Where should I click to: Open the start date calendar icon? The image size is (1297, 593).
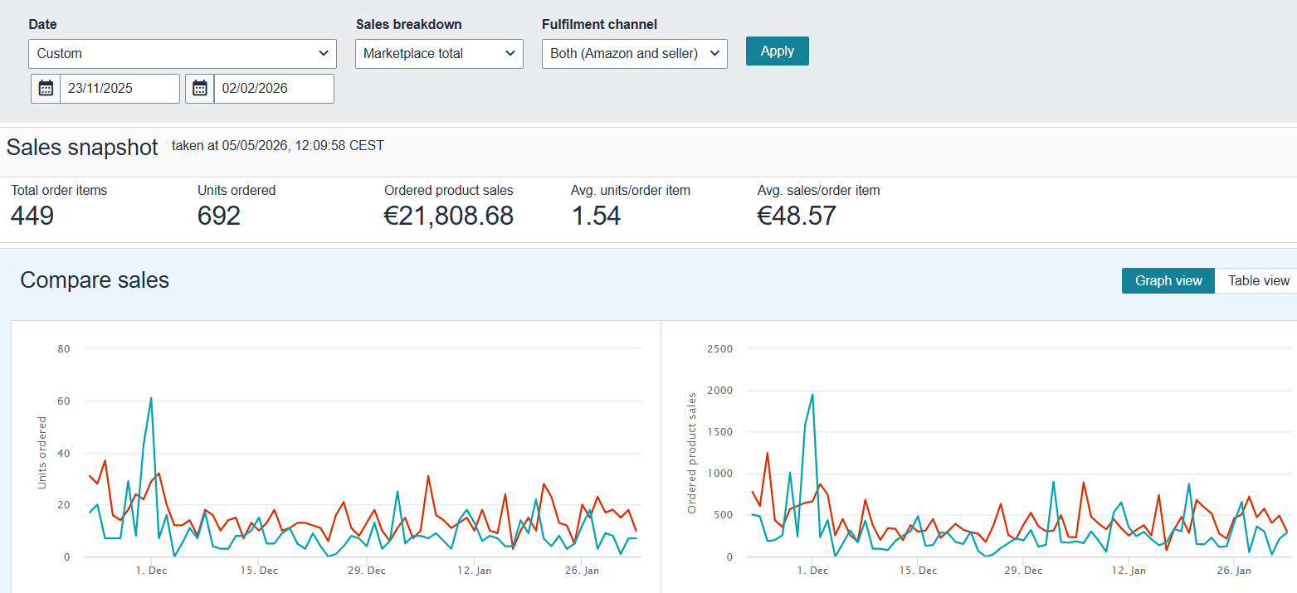pyautogui.click(x=46, y=89)
